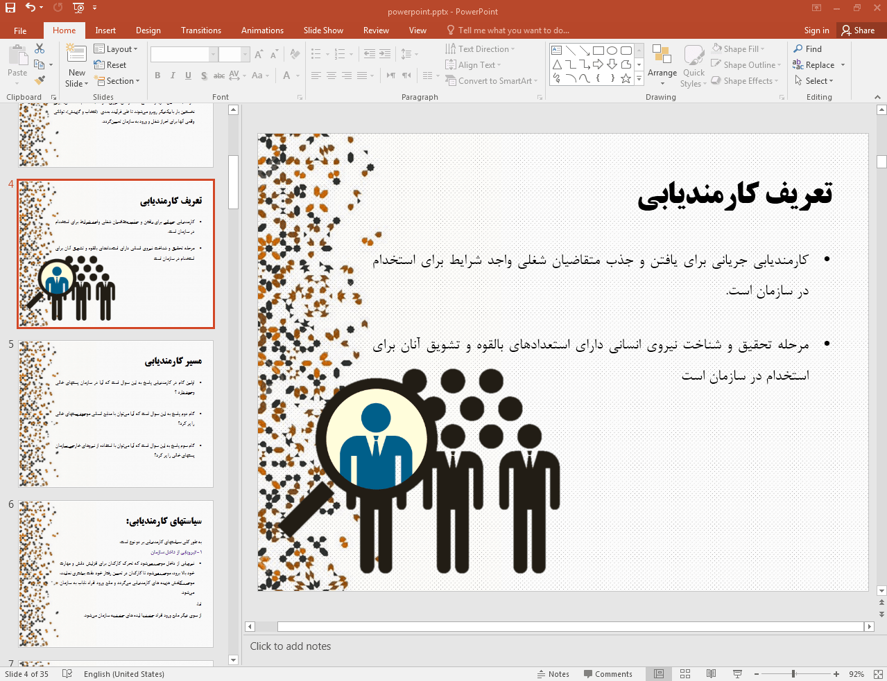Open Reading View from the status bar

711,674
